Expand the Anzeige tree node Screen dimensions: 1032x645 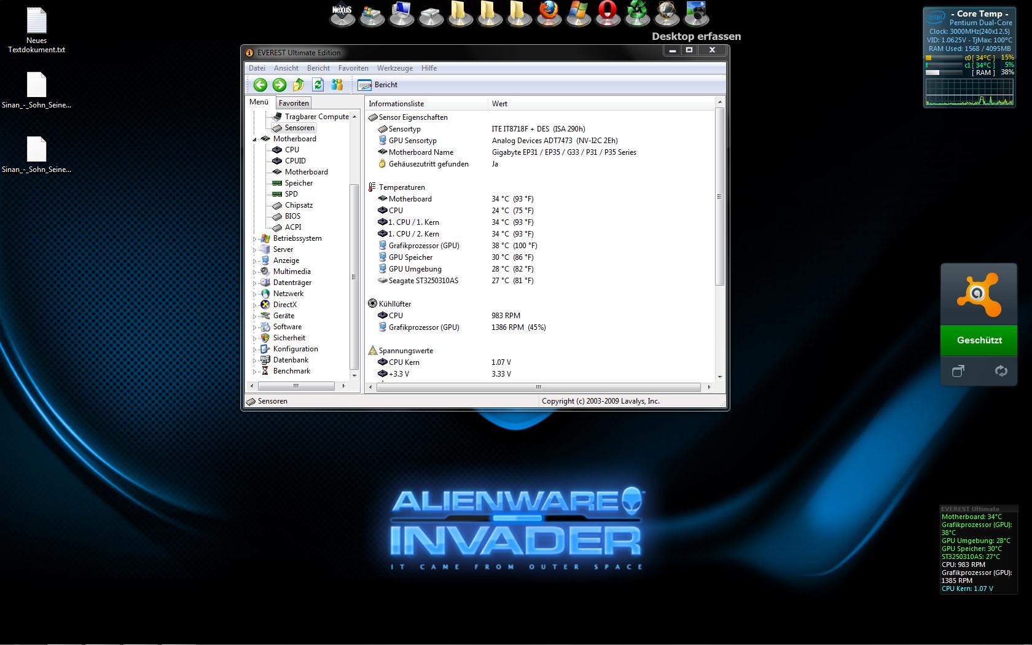(x=255, y=261)
